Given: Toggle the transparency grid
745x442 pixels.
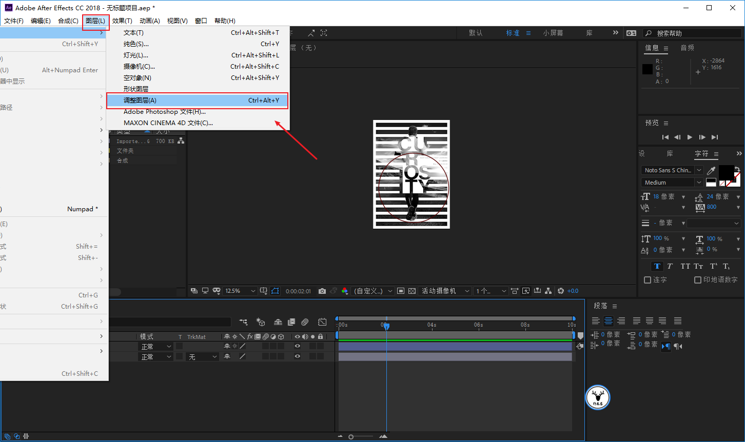Looking at the screenshot, I should coord(411,291).
